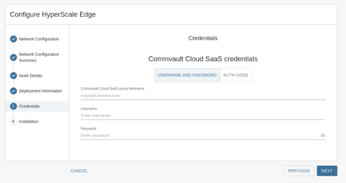Select the Node Details step label
The image size is (346, 183).
pyautogui.click(x=31, y=76)
